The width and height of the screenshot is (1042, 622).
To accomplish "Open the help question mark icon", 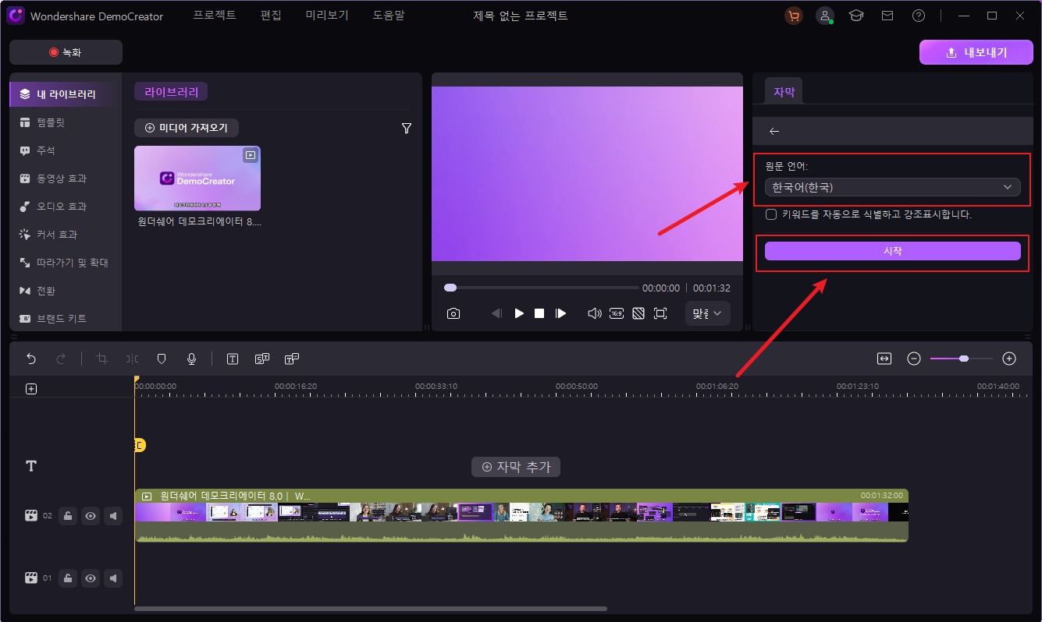I will (919, 16).
